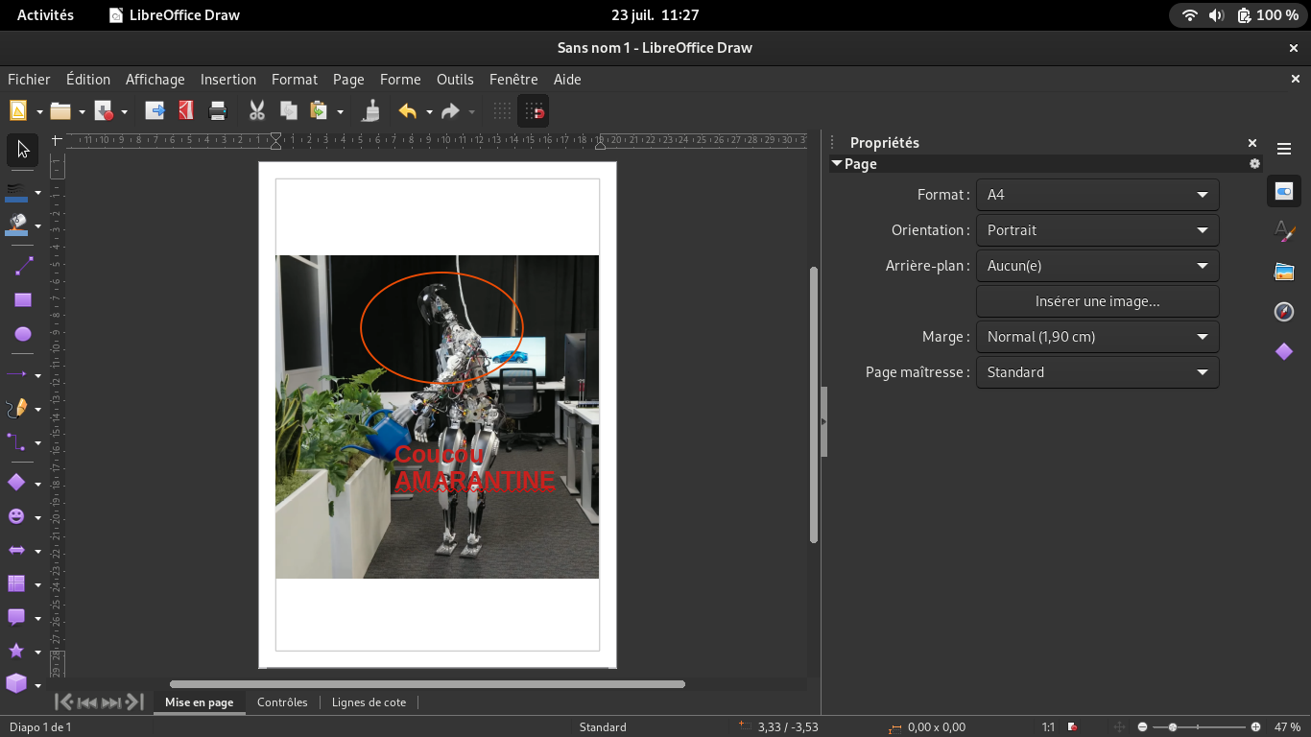The height and width of the screenshot is (737, 1311).
Task: Click the Export icon in the toolbar
Action: coord(155,111)
